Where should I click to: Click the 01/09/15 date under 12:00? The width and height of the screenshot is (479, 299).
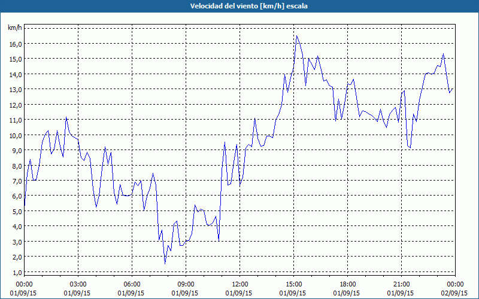240,293
